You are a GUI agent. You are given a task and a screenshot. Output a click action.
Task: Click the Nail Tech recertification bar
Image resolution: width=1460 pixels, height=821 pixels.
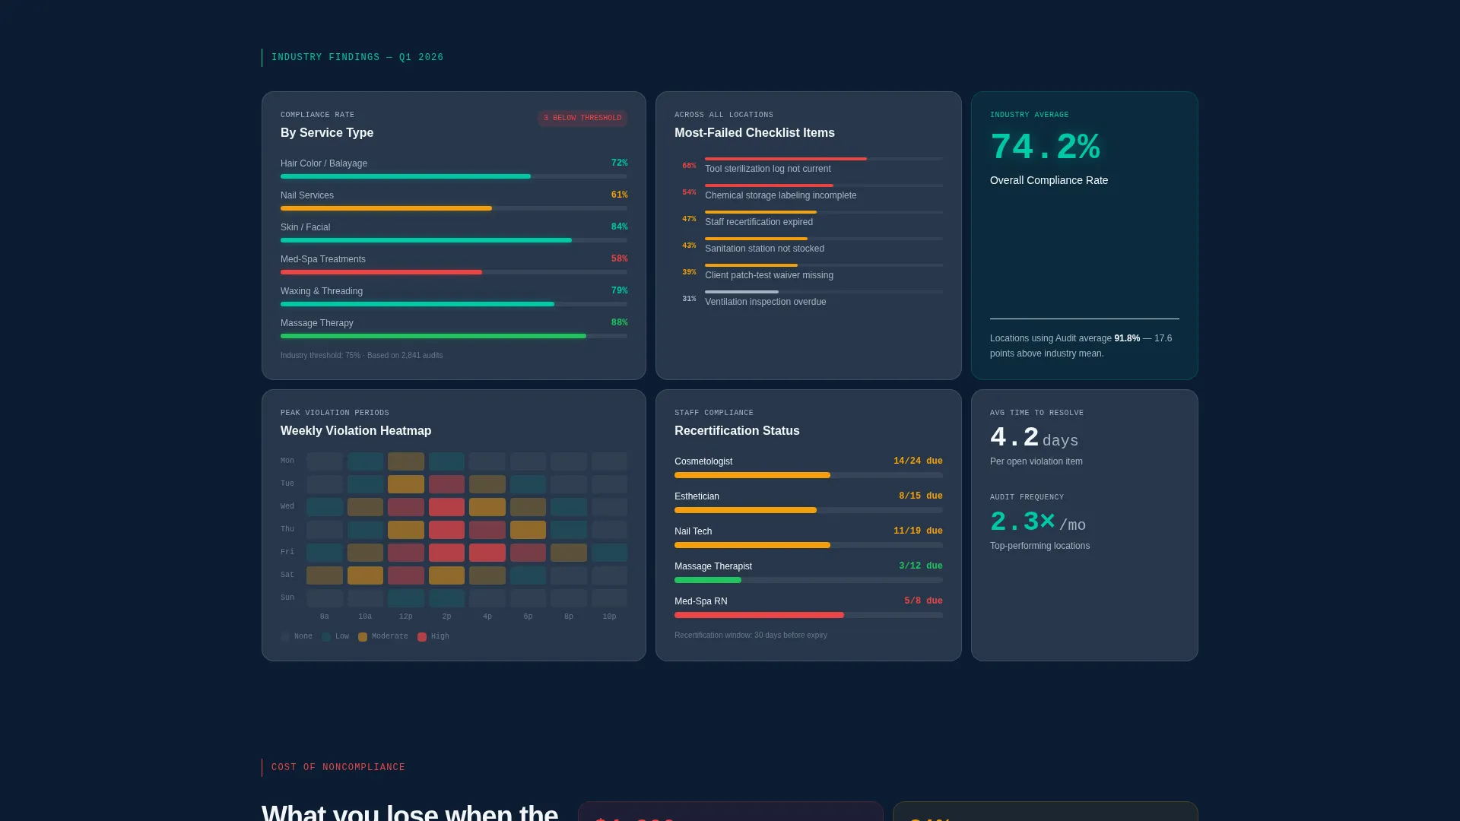[x=808, y=545]
